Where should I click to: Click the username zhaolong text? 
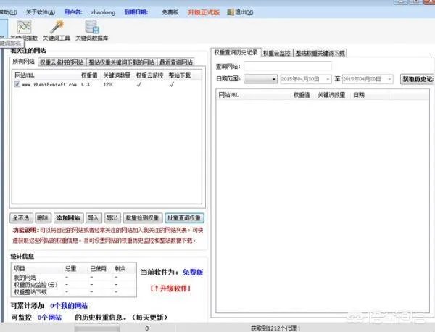[103, 12]
